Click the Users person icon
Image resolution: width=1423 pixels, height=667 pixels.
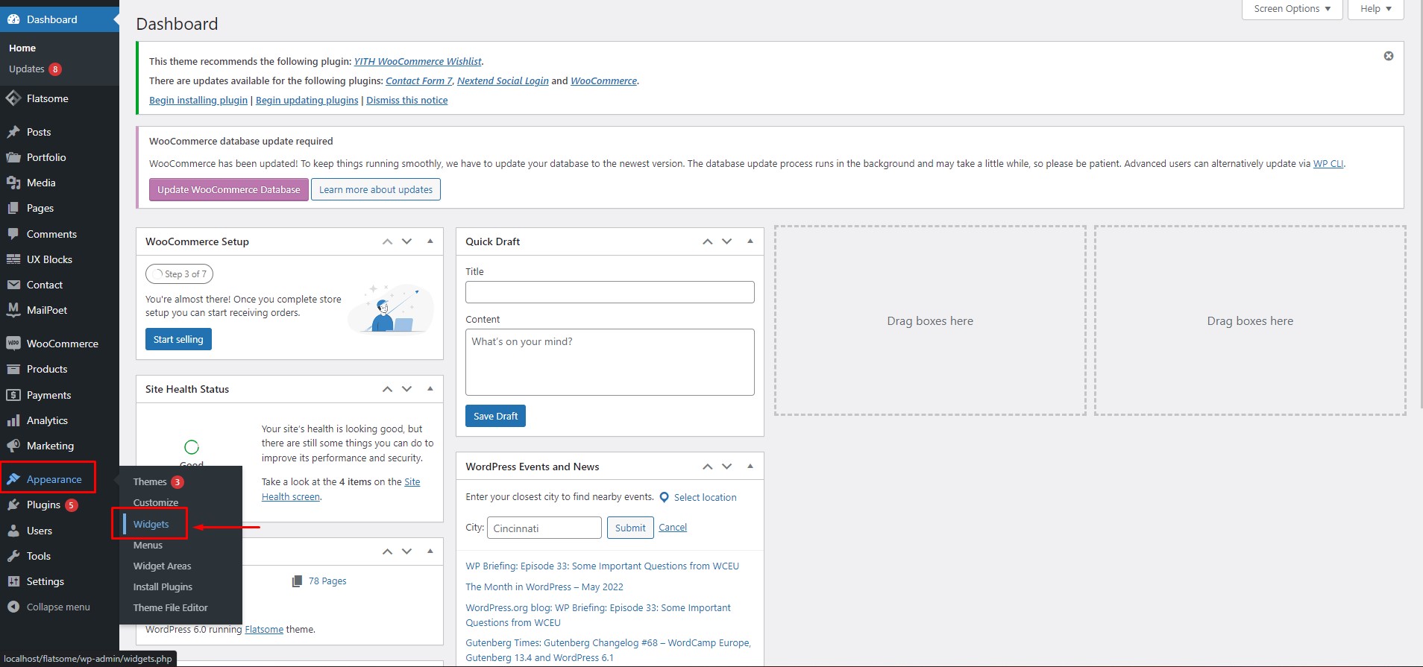[13, 531]
